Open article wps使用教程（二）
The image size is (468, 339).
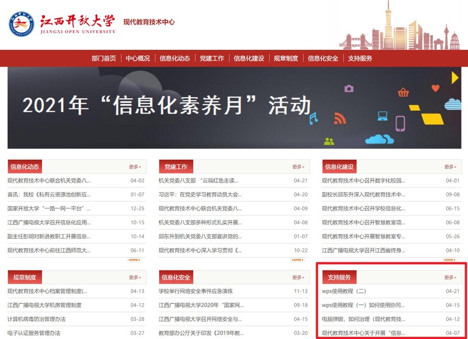pyautogui.click(x=344, y=291)
